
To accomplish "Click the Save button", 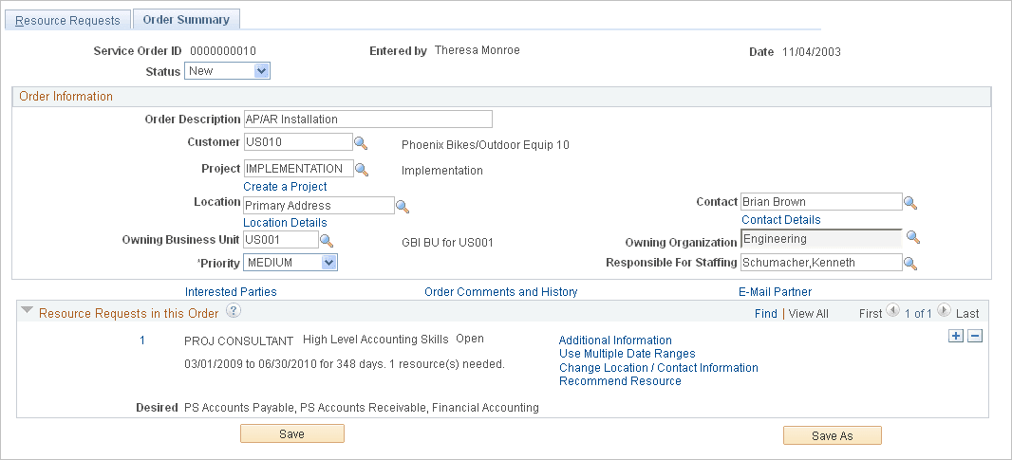I will [291, 433].
